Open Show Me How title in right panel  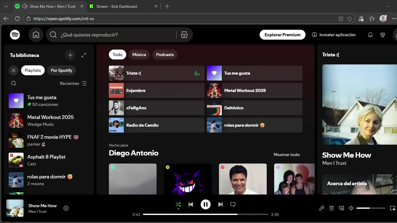[346, 155]
